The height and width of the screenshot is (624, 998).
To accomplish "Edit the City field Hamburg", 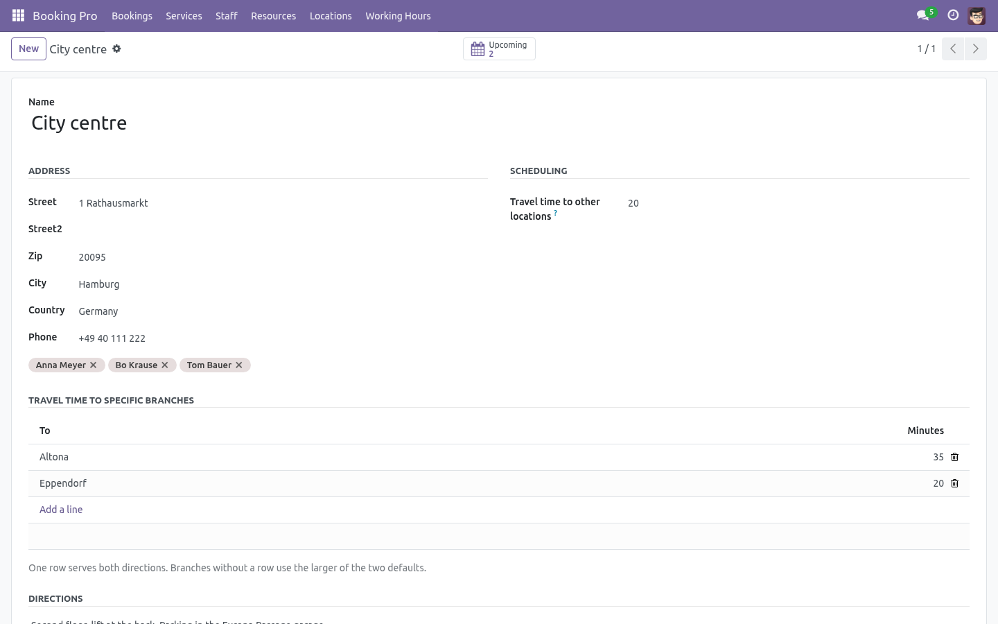I will [283, 284].
